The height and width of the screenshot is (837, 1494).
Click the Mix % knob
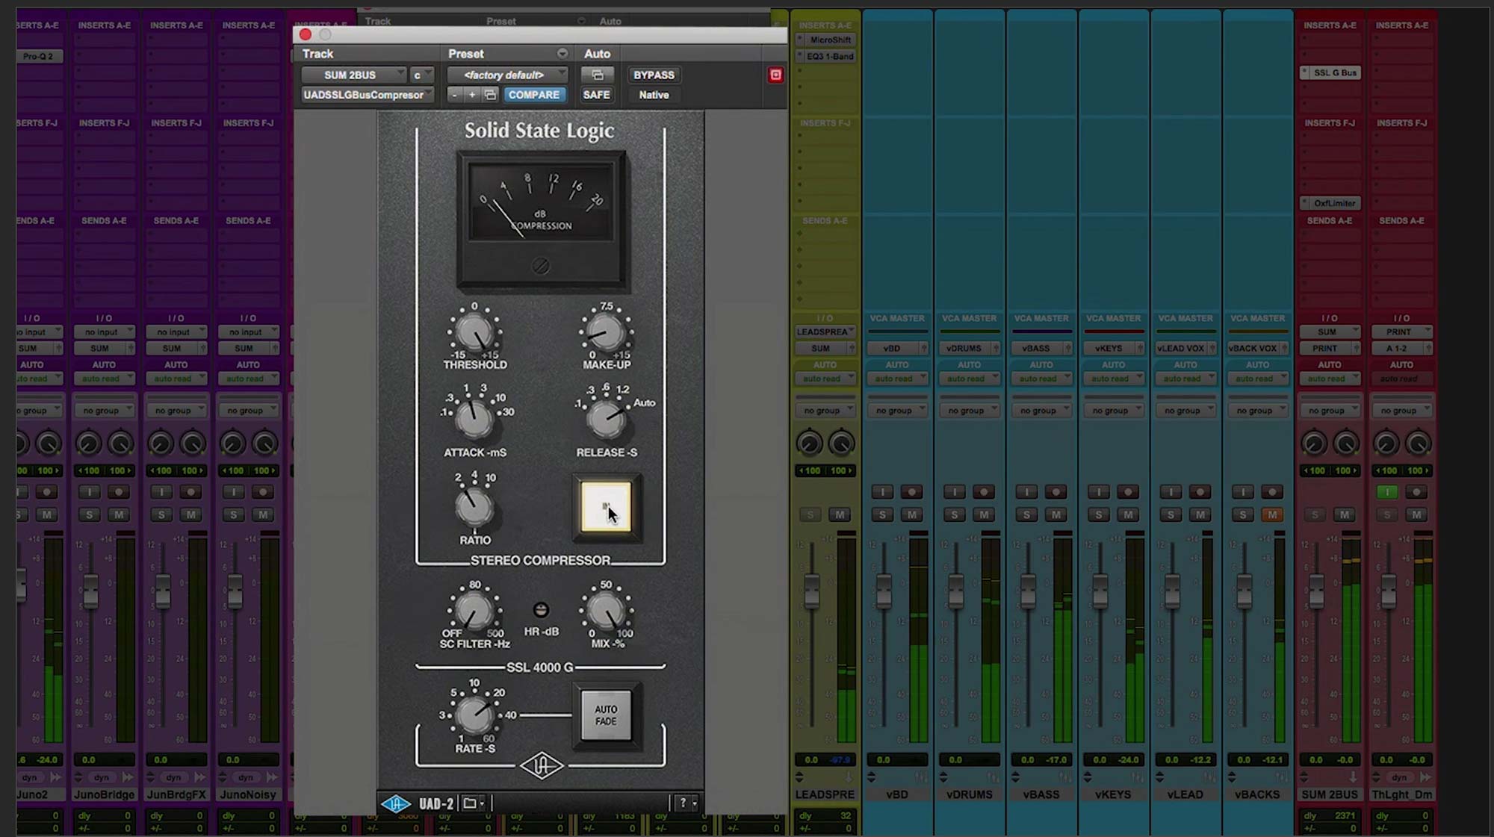click(606, 612)
